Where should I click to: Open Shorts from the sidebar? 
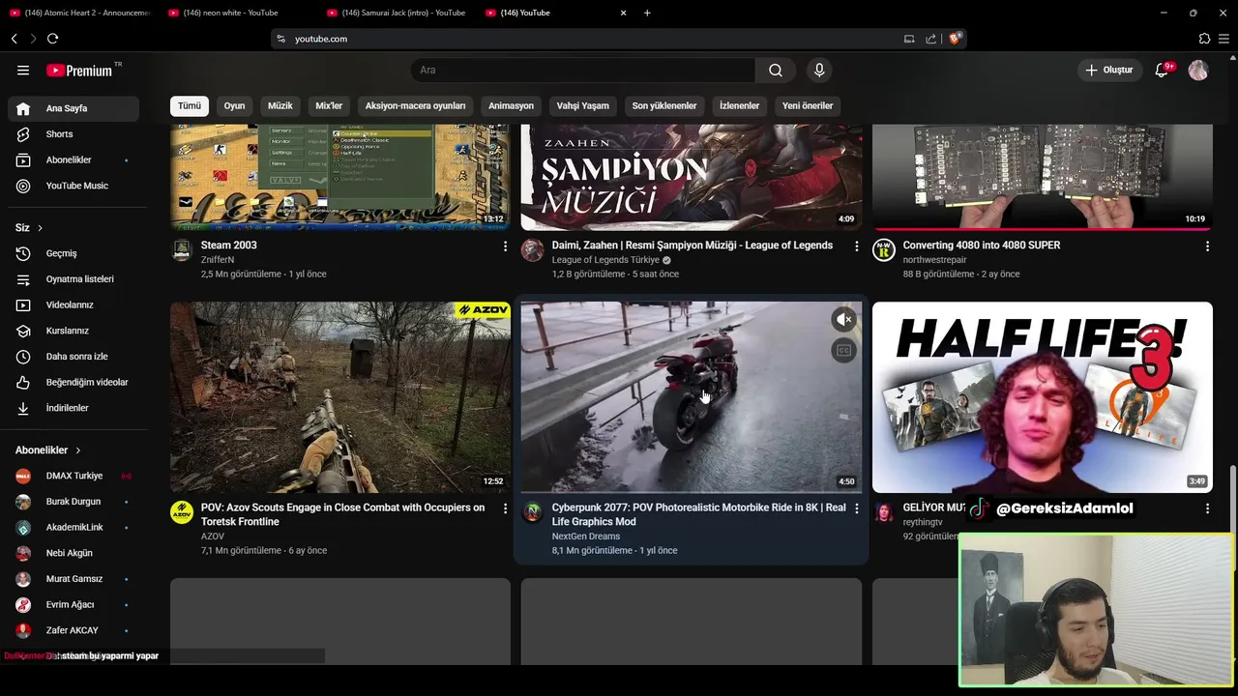click(74, 134)
